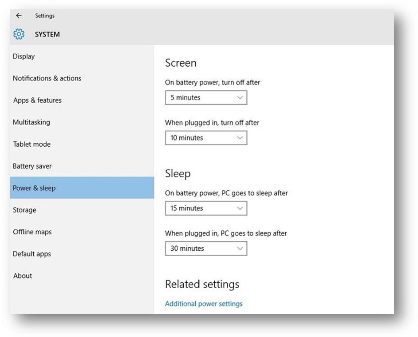Open the About page

tap(23, 276)
